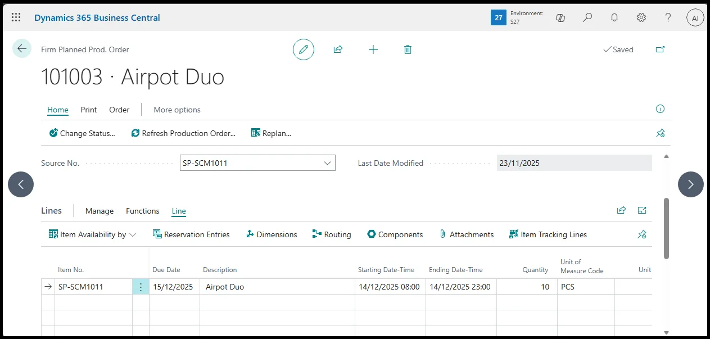Click the Replan action

coord(271,133)
